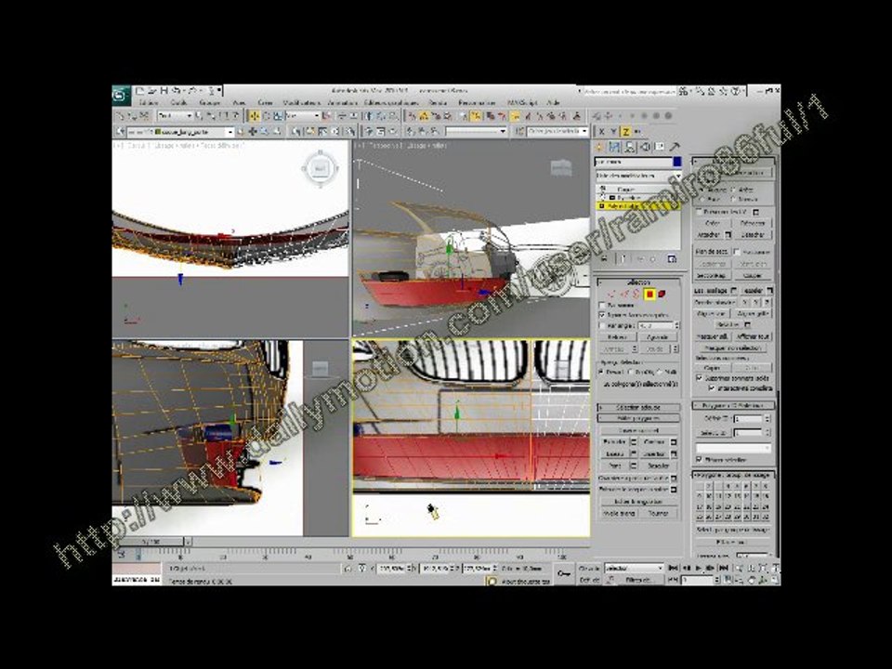892x669 pixels.
Task: Open the Rendu menu
Action: (437, 103)
